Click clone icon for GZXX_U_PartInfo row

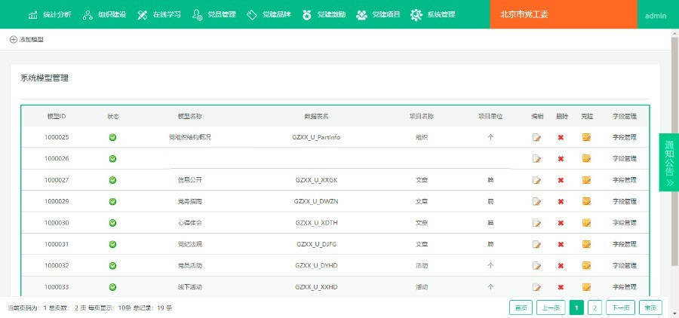(586, 137)
